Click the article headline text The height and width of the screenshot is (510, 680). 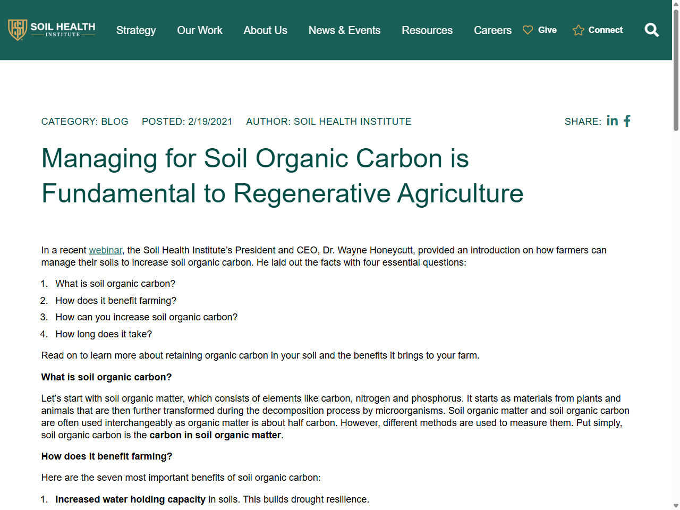point(282,176)
